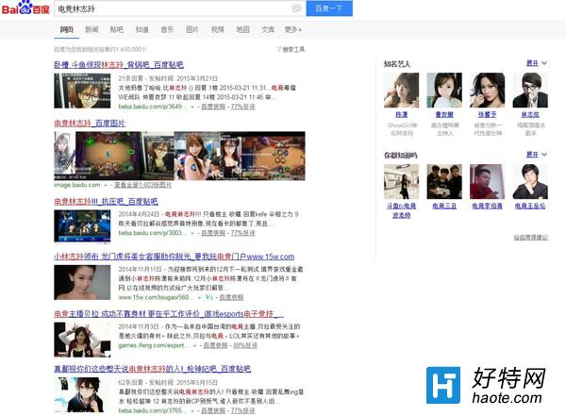The height and width of the screenshot is (416, 566).
Task: Open result 电竞林志玲!!!_抗压吧_百度贴吧
Action: pyautogui.click(x=106, y=202)
